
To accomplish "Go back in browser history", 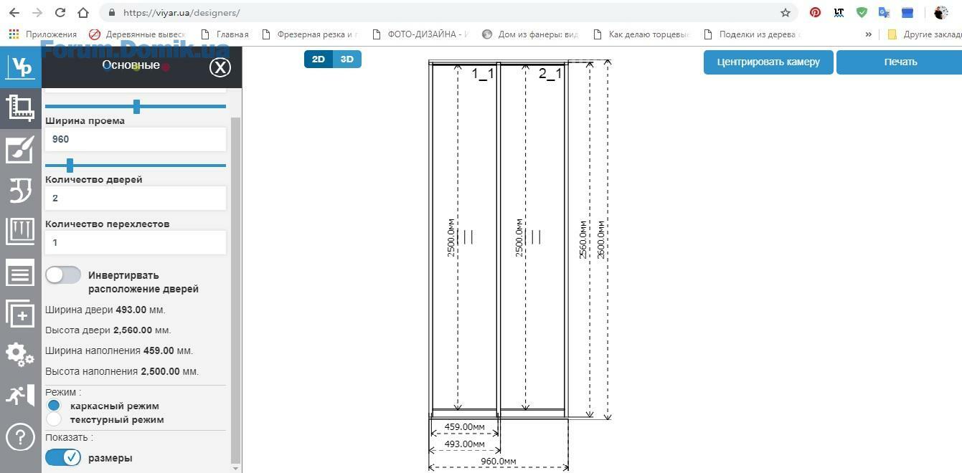I will 14,13.
